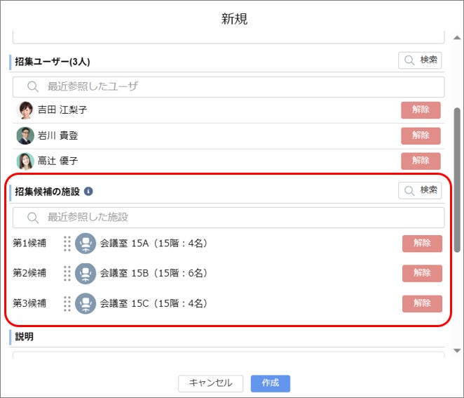Remove 会議室 15B with 解除

(x=422, y=273)
